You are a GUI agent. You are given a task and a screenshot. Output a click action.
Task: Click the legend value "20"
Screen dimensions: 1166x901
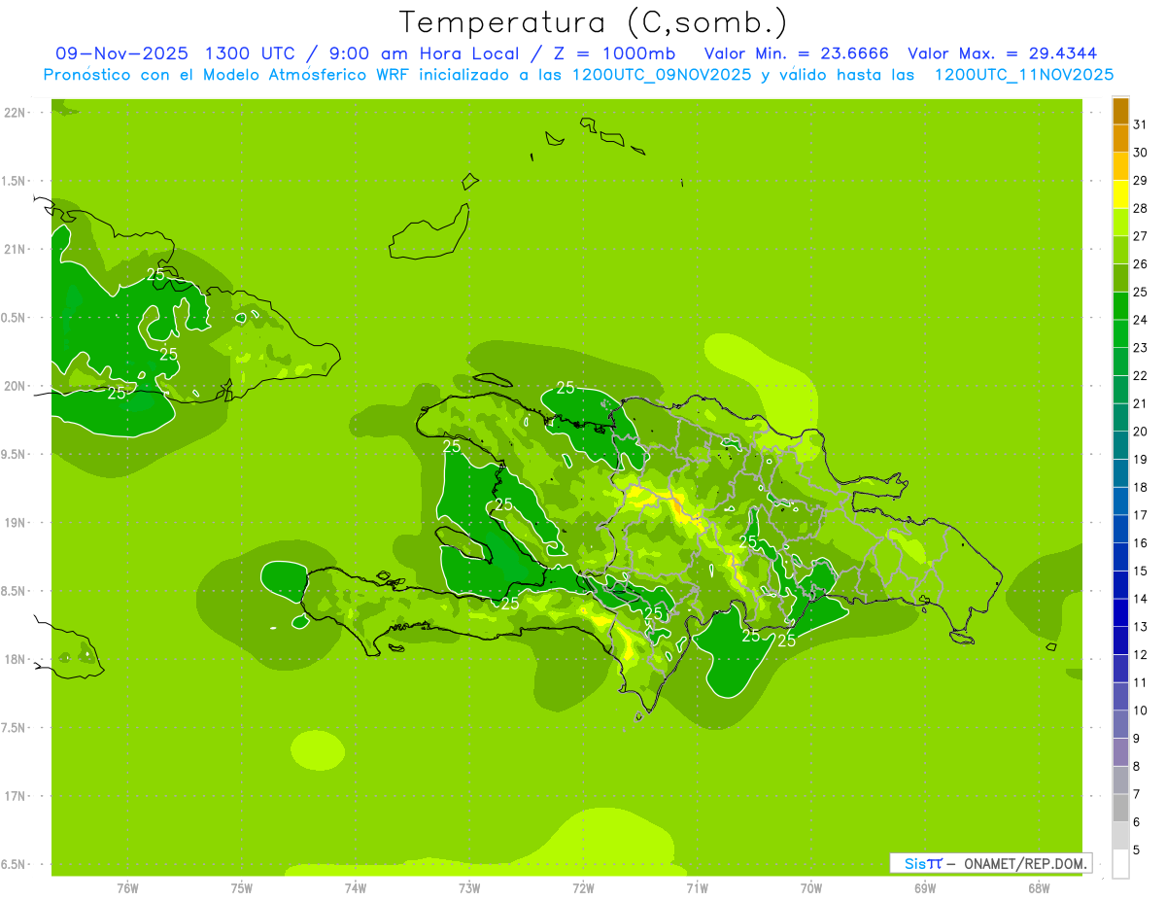pyautogui.click(x=1141, y=432)
